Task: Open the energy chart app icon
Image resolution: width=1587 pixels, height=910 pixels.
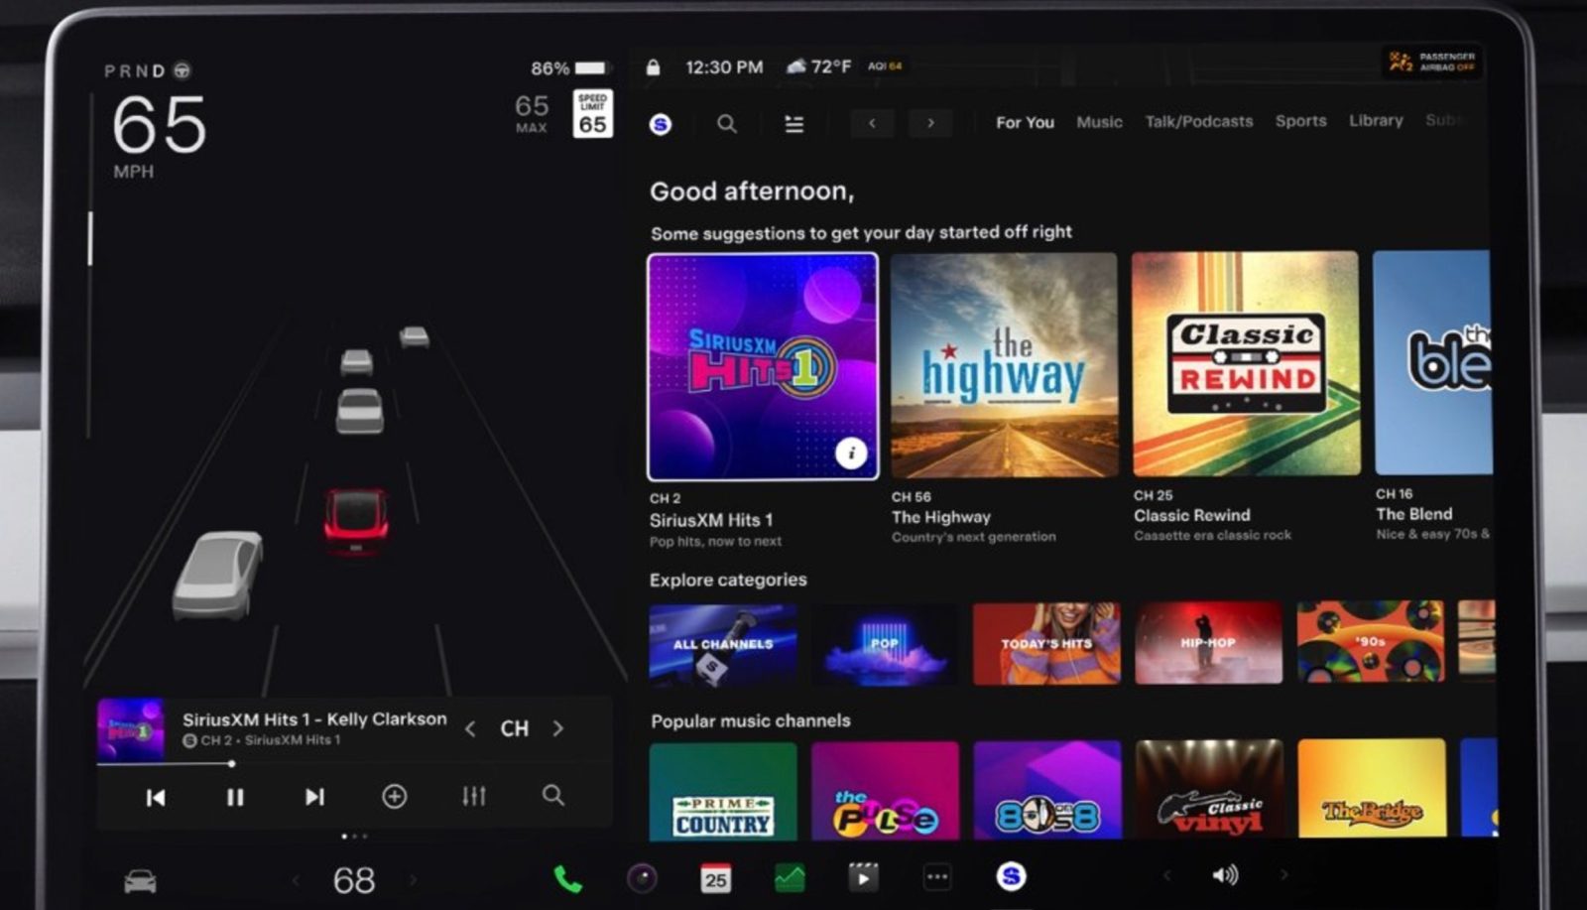Action: tap(790, 877)
